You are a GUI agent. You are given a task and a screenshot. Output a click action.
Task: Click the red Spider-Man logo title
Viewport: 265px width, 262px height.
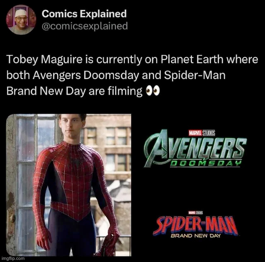(195, 226)
